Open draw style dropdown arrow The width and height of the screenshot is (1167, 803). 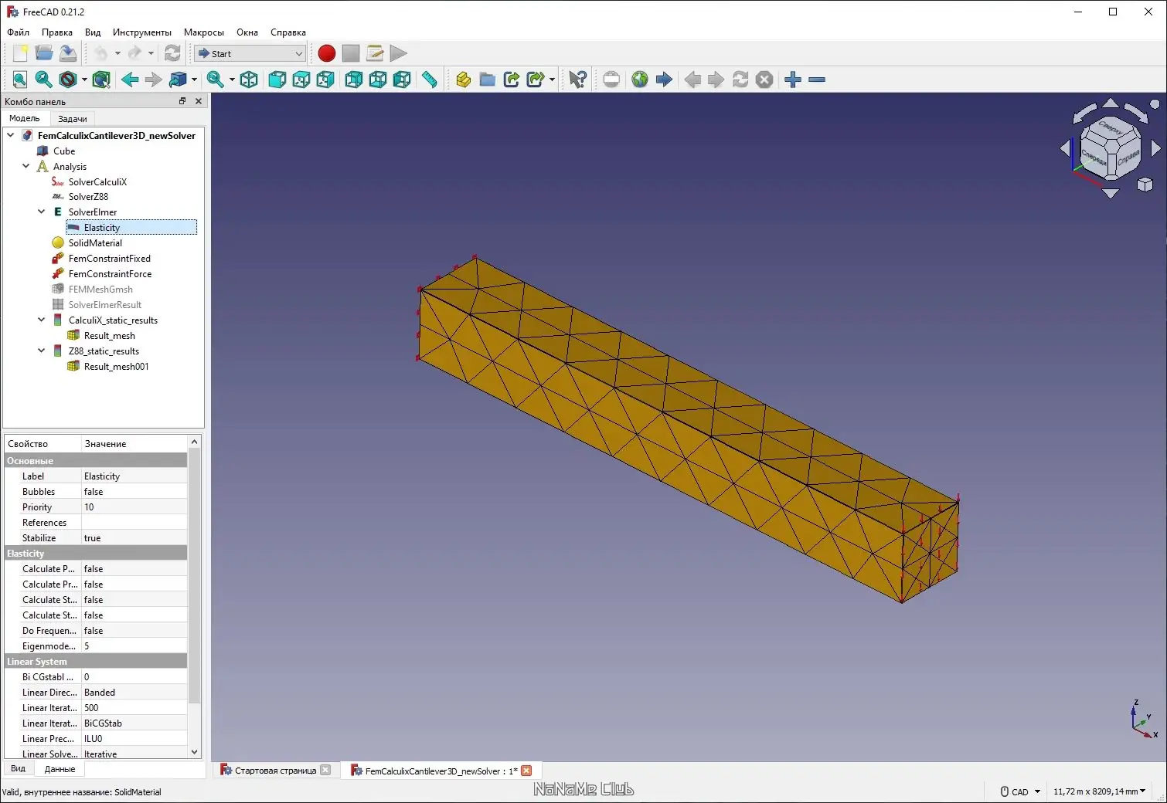[84, 80]
